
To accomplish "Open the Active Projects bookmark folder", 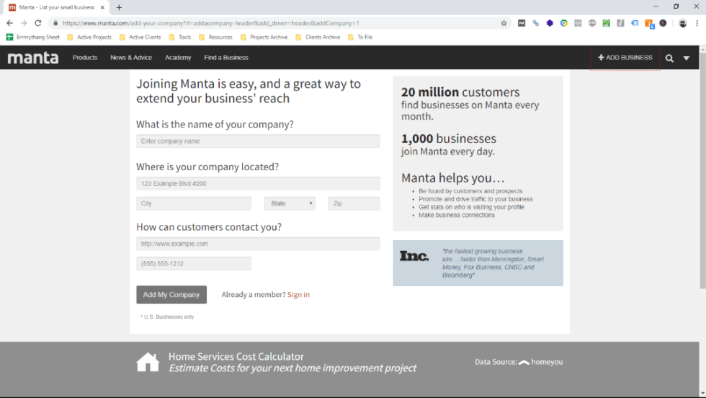I will 89,37.
